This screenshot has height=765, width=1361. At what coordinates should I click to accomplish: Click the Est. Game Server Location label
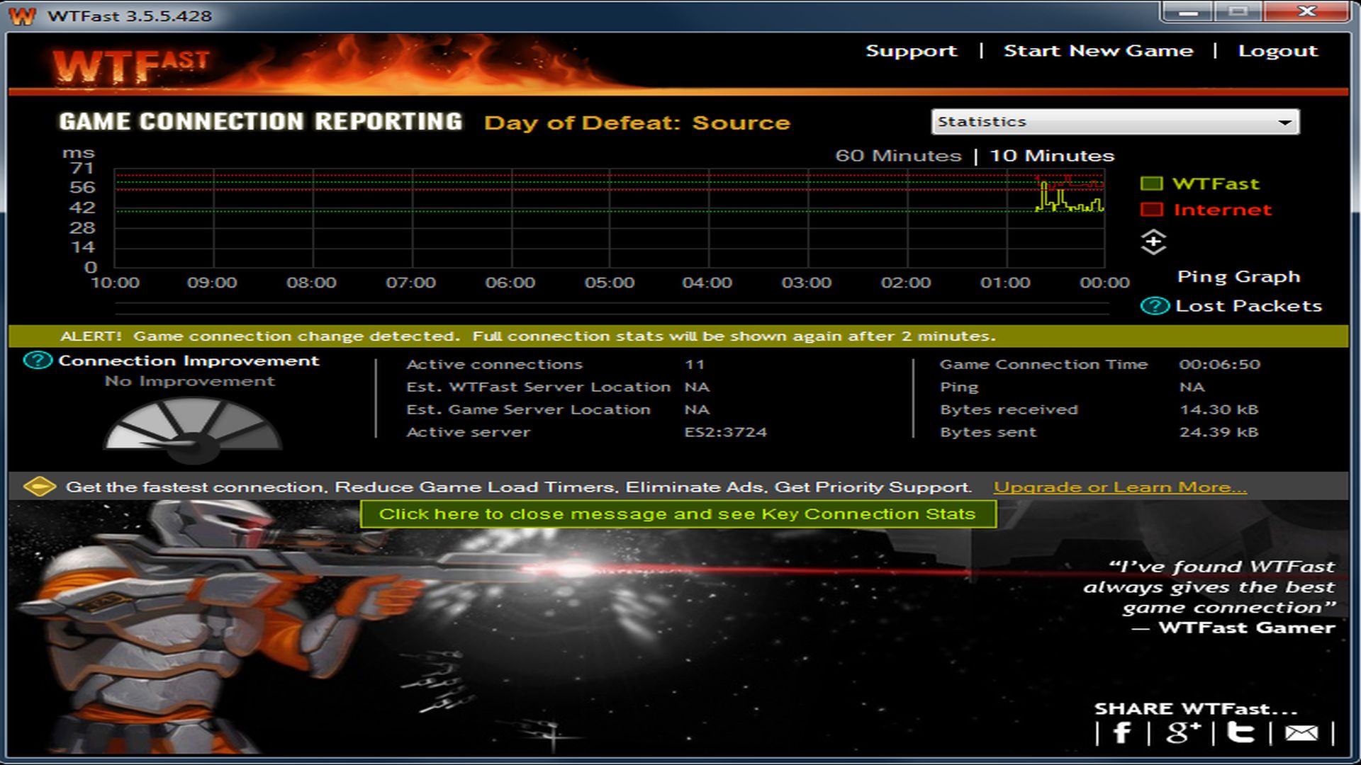pos(528,409)
